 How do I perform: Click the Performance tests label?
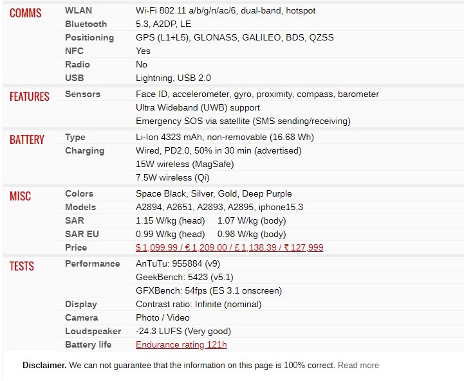(92, 264)
